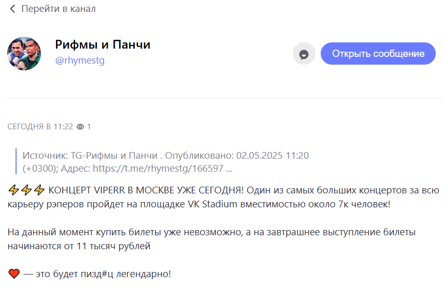Click the back chevron arrow icon
Screen dimensions: 444x288
(12, 9)
